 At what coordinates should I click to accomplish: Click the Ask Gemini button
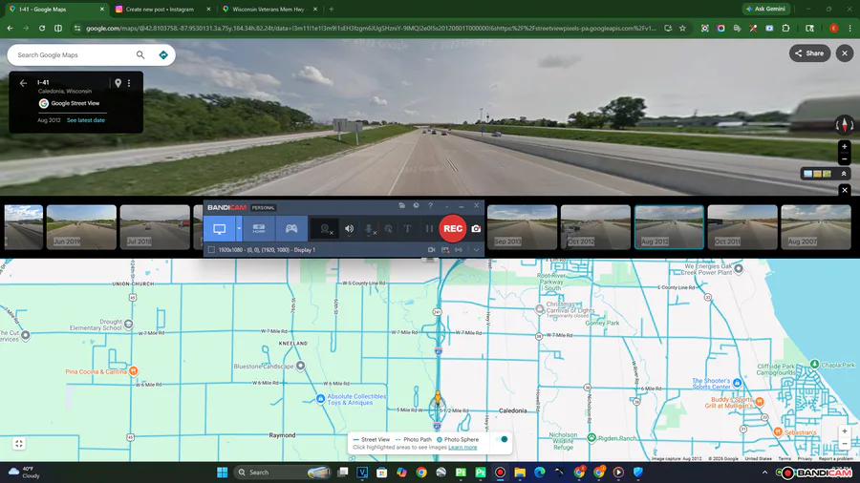coord(766,9)
